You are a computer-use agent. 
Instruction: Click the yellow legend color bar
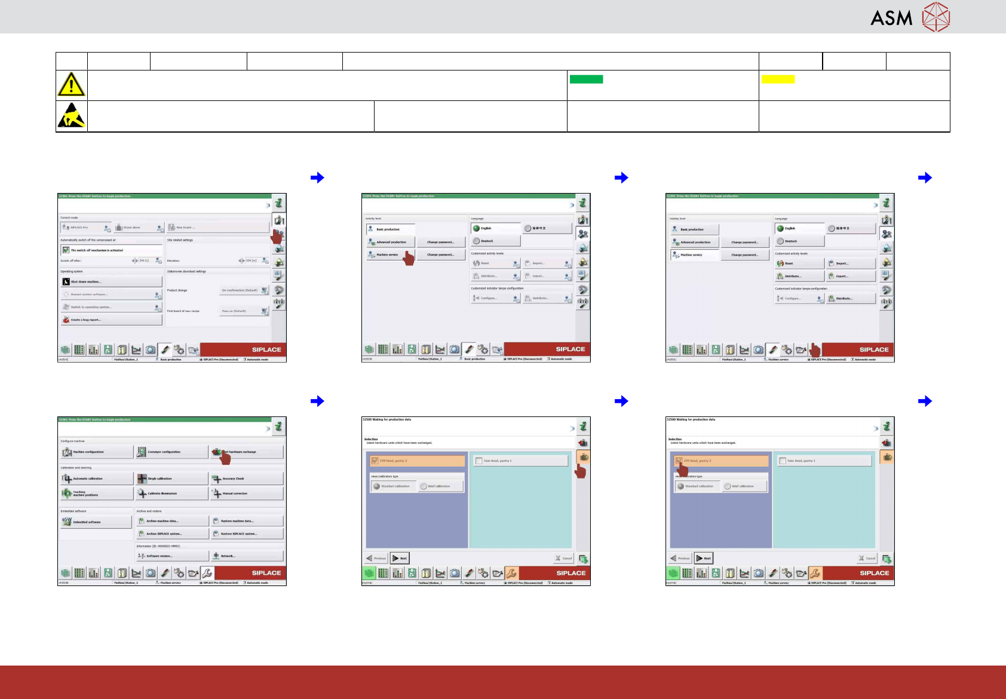tap(778, 79)
